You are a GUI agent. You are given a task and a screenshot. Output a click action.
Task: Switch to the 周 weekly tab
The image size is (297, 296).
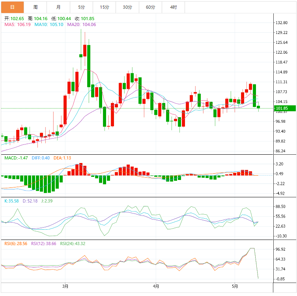pyautogui.click(x=35, y=7)
